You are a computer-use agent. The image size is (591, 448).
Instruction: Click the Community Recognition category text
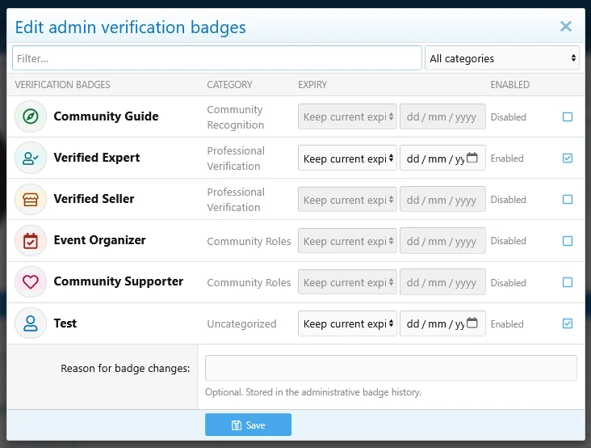click(235, 117)
